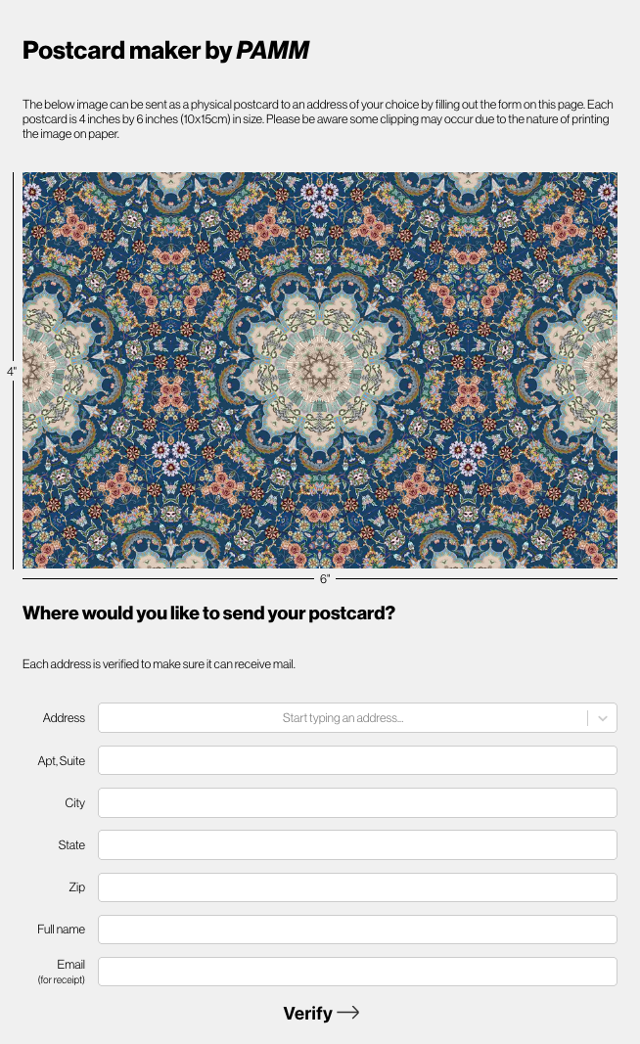The width and height of the screenshot is (640, 1044).
Task: Click the City label text
Action: point(74,802)
